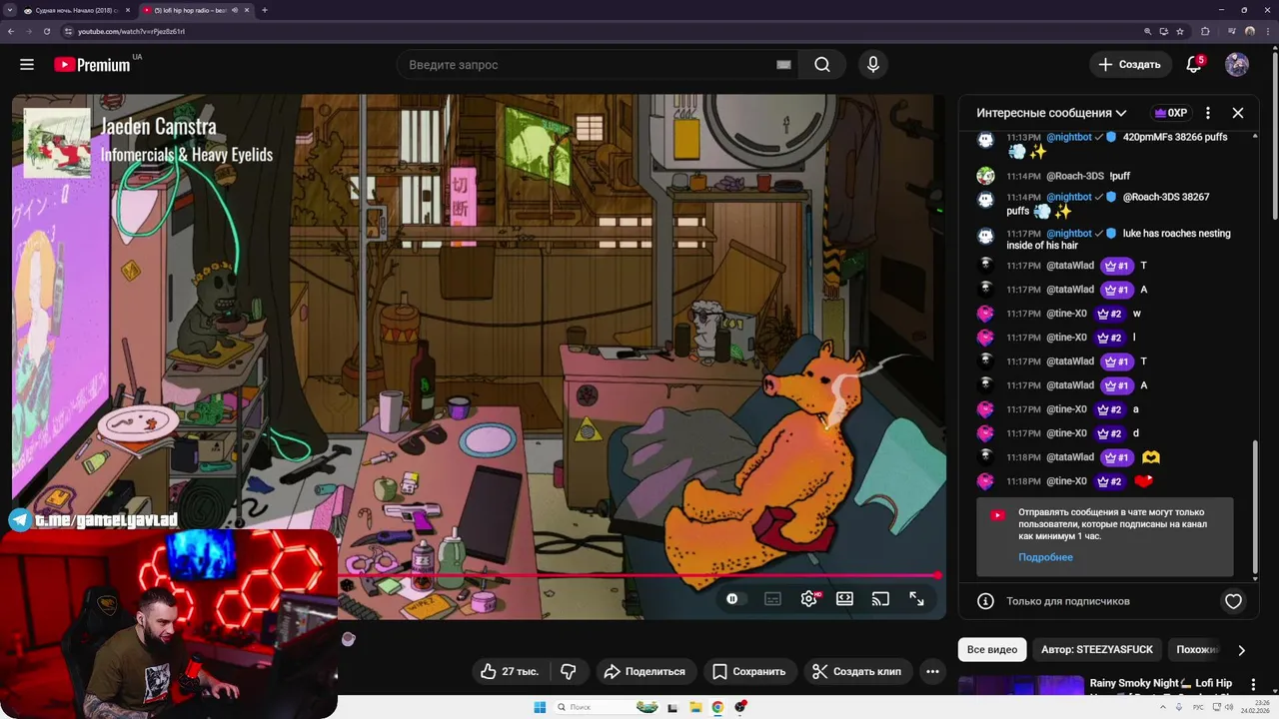The height and width of the screenshot is (719, 1279).
Task: Open Chrome from the taskbar
Action: (x=717, y=707)
